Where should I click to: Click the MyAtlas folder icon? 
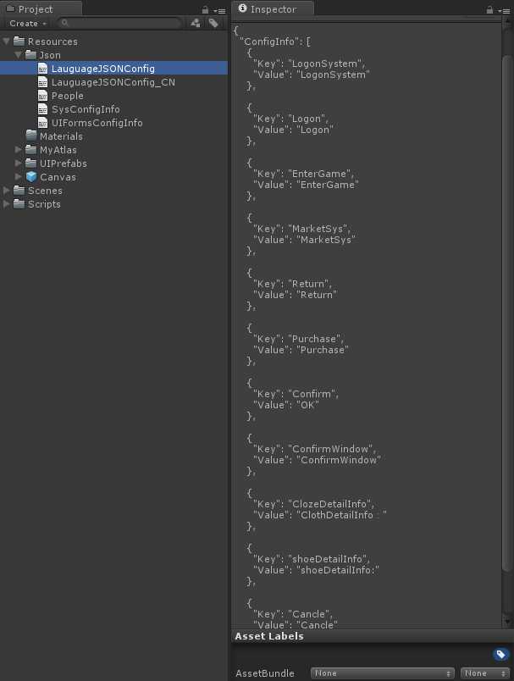[x=30, y=149]
